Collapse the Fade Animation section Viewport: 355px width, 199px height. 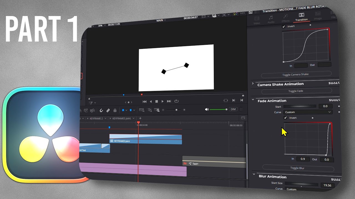(253, 100)
